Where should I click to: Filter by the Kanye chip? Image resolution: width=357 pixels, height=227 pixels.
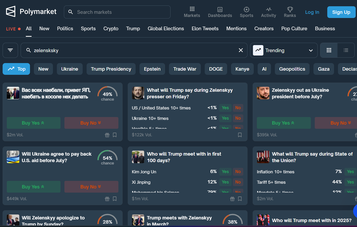coord(242,69)
